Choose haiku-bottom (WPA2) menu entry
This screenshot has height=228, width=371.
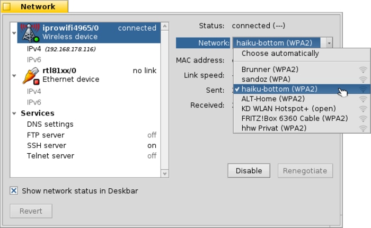(x=280, y=89)
